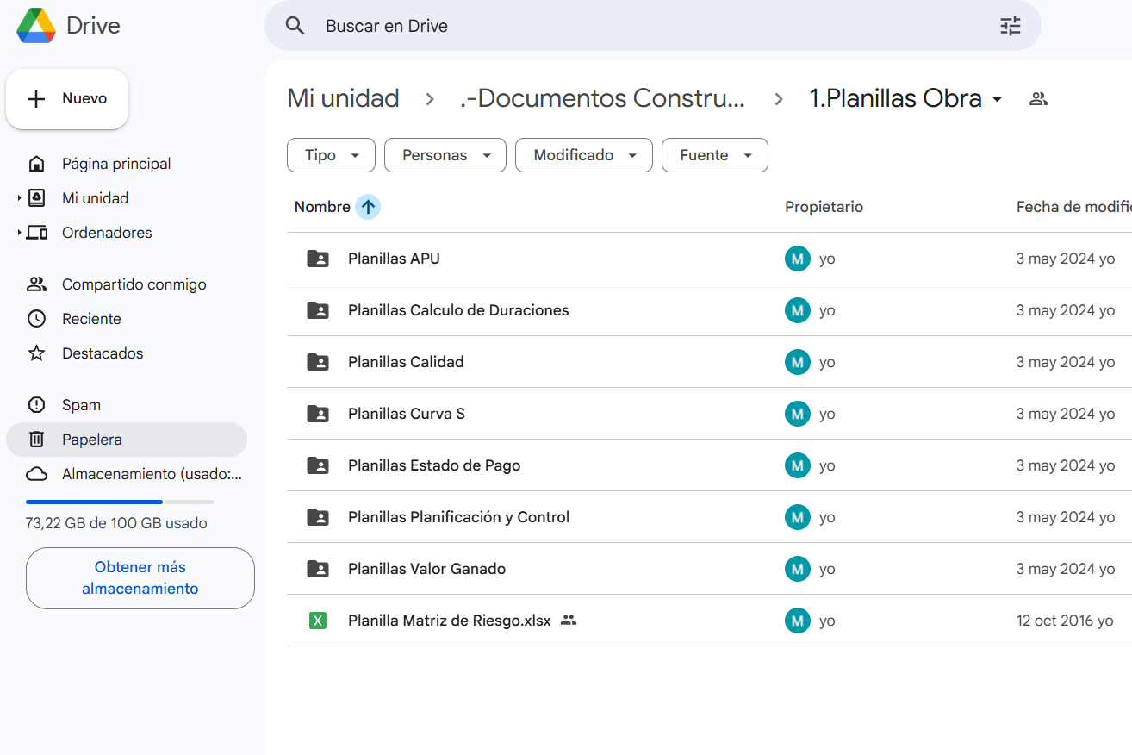The width and height of the screenshot is (1132, 755).
Task: Toggle sort direction arrow next to Nombre
Action: (368, 207)
